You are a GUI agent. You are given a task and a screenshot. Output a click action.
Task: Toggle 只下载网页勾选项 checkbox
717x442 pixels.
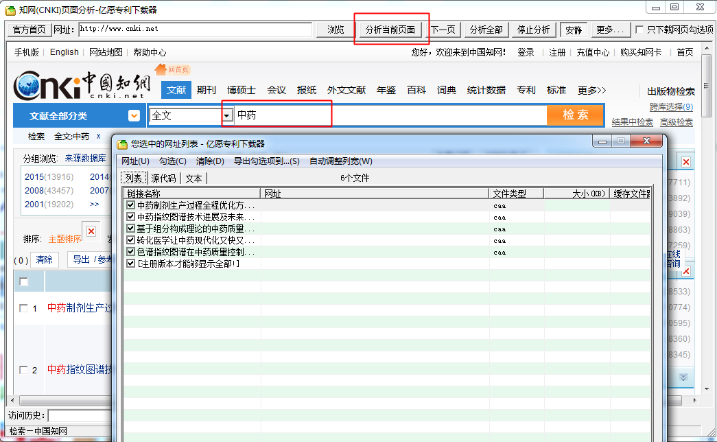point(639,30)
